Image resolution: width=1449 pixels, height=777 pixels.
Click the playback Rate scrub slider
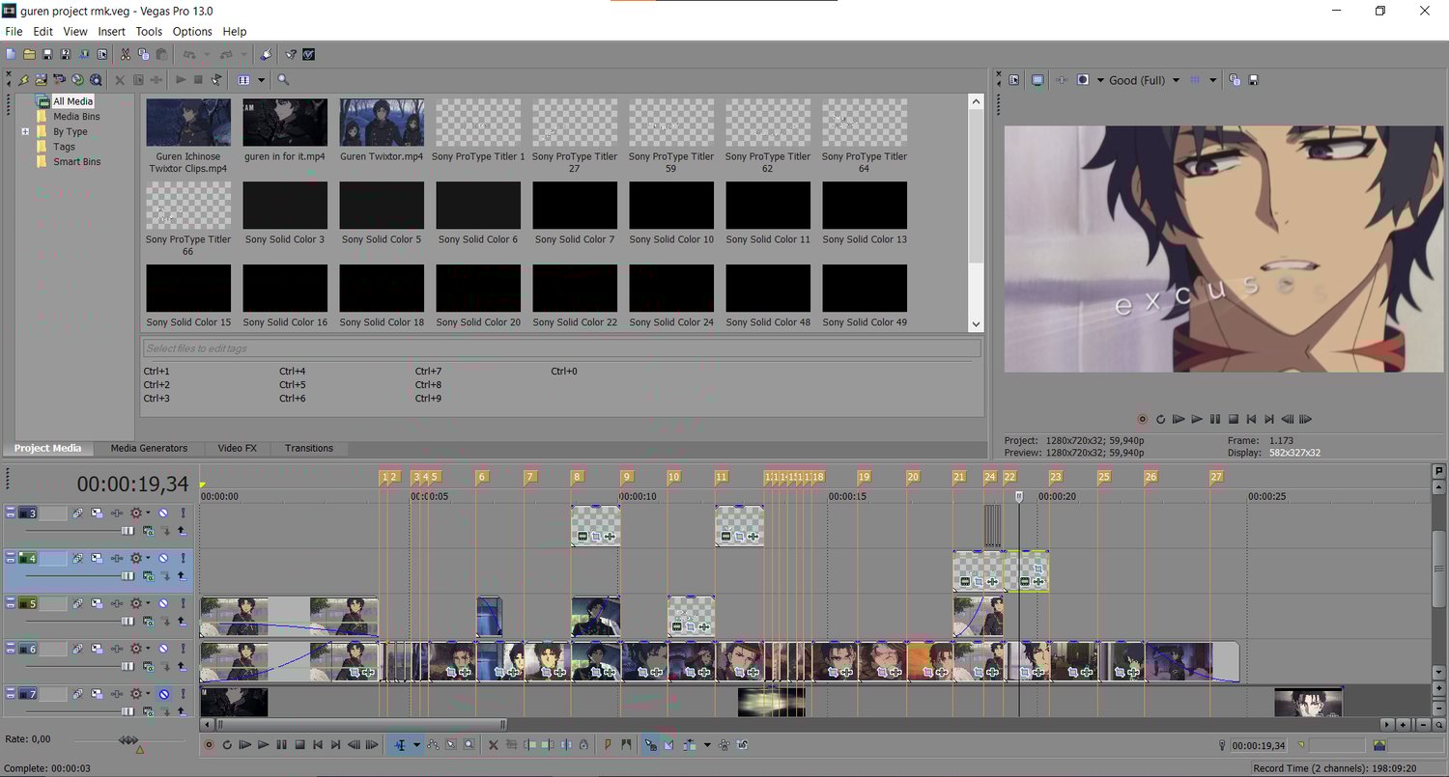(x=128, y=739)
